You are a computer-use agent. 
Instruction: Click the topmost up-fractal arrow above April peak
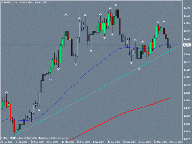[x=116, y=5]
